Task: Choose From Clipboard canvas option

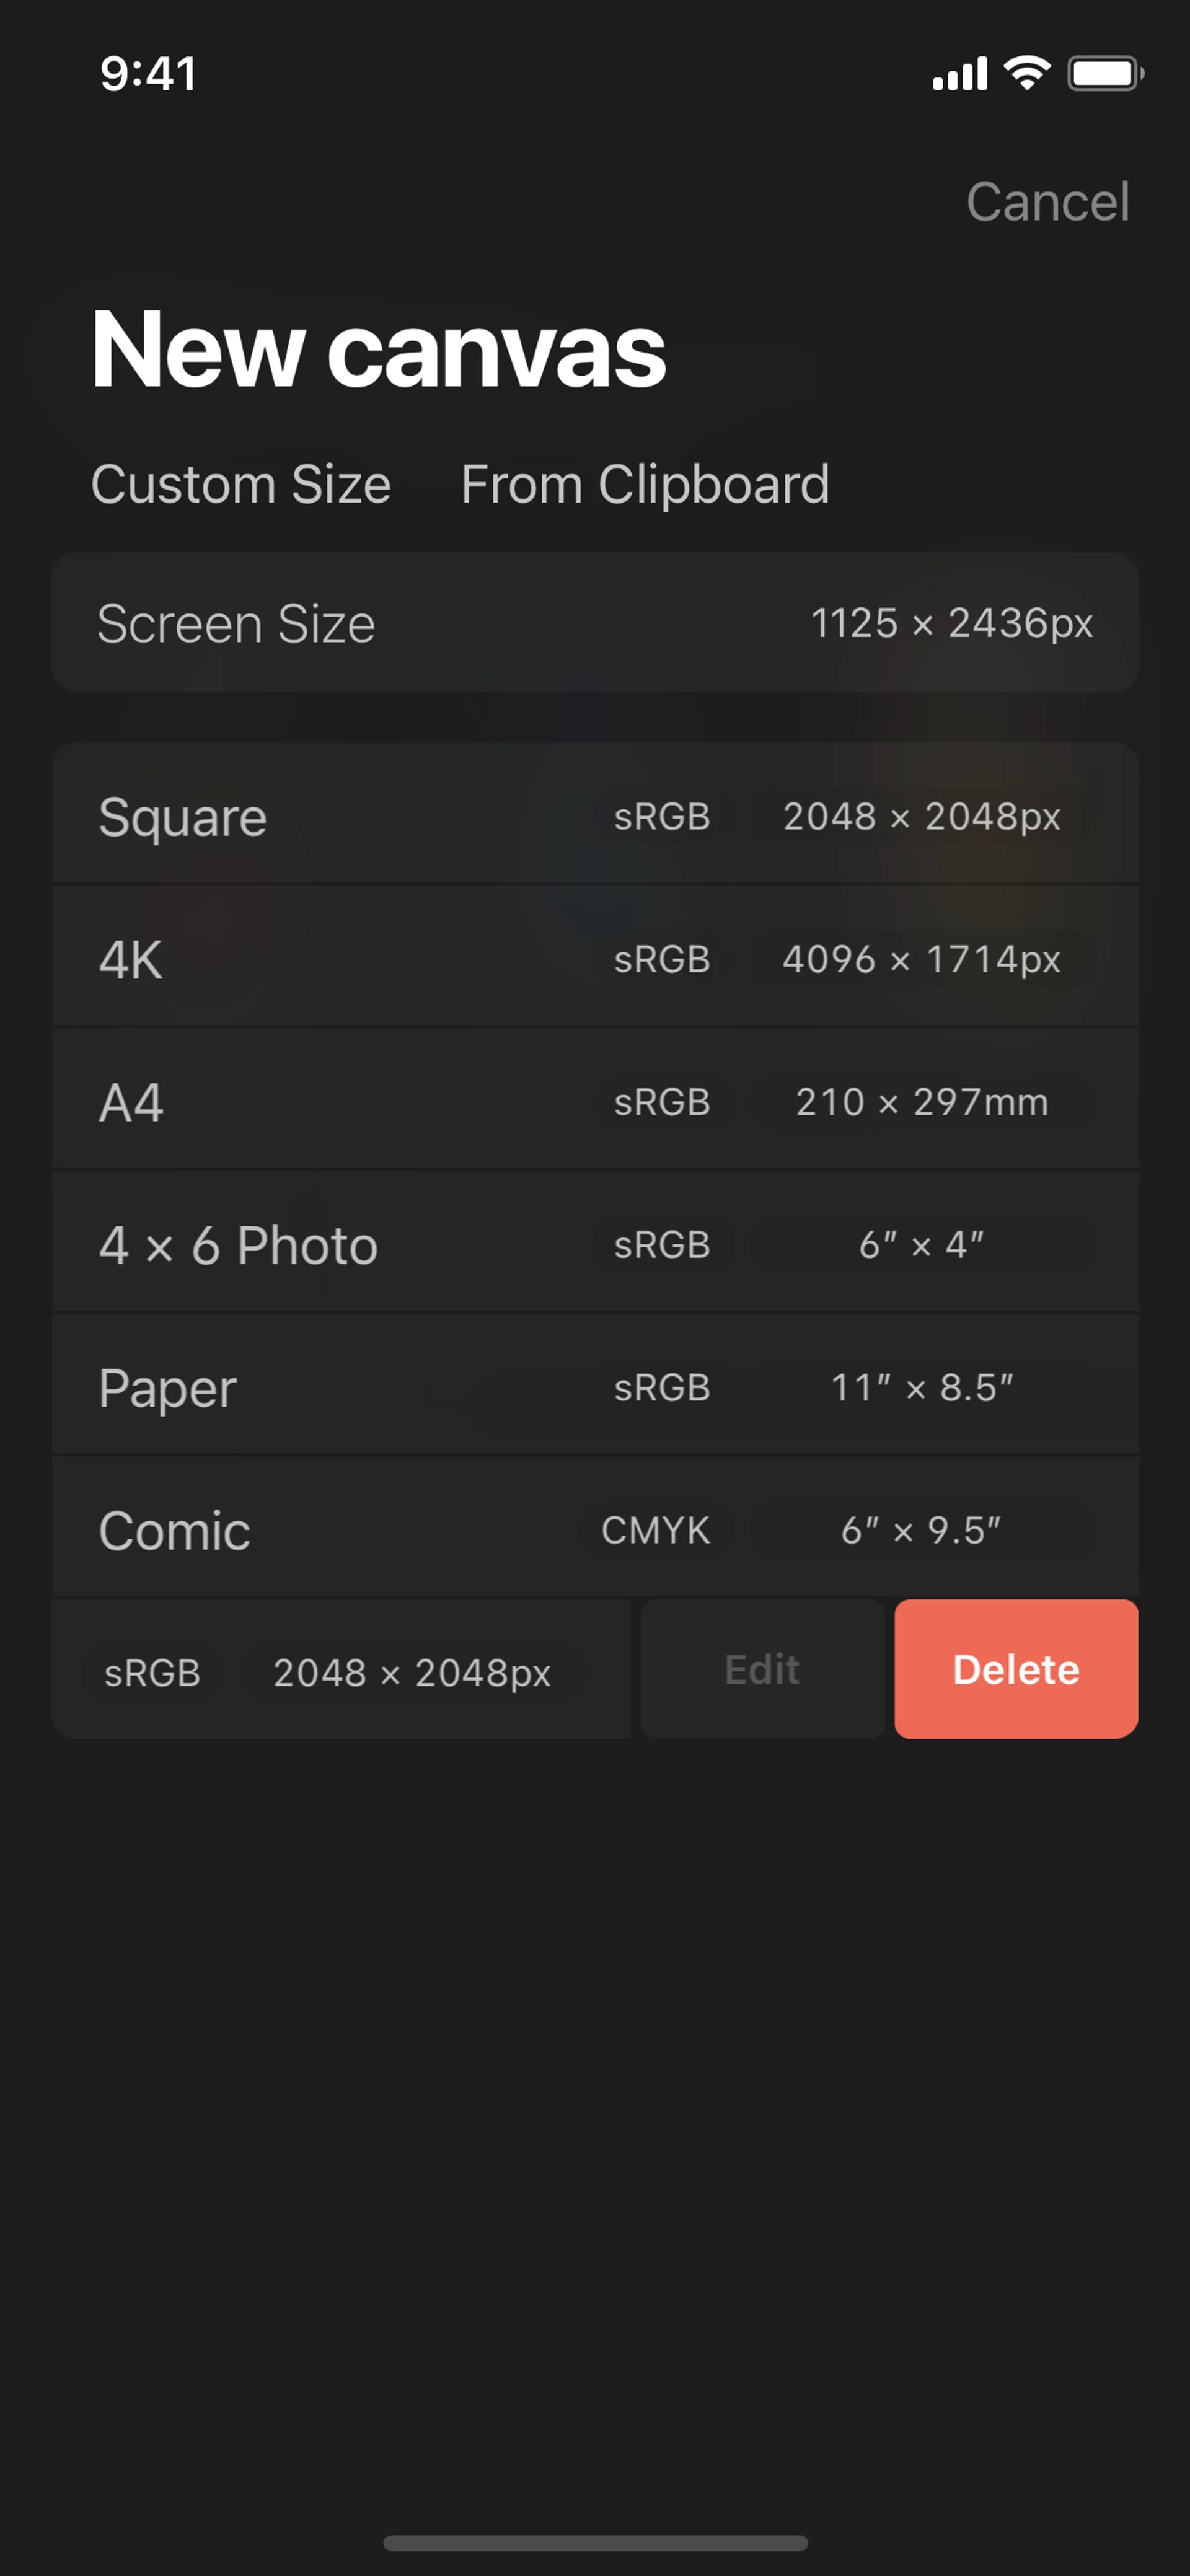Action: pos(645,485)
